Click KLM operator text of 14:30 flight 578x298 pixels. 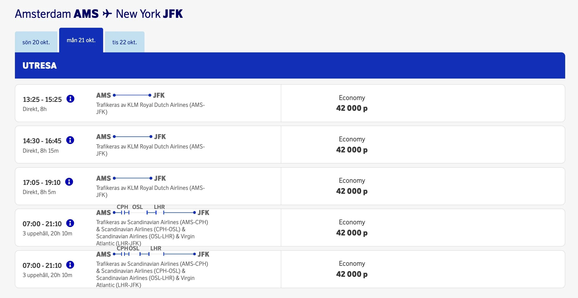point(151,150)
